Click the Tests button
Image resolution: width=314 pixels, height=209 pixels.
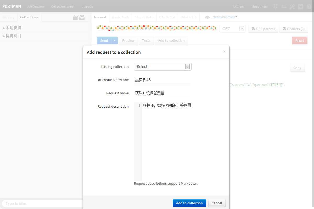pyautogui.click(x=146, y=40)
